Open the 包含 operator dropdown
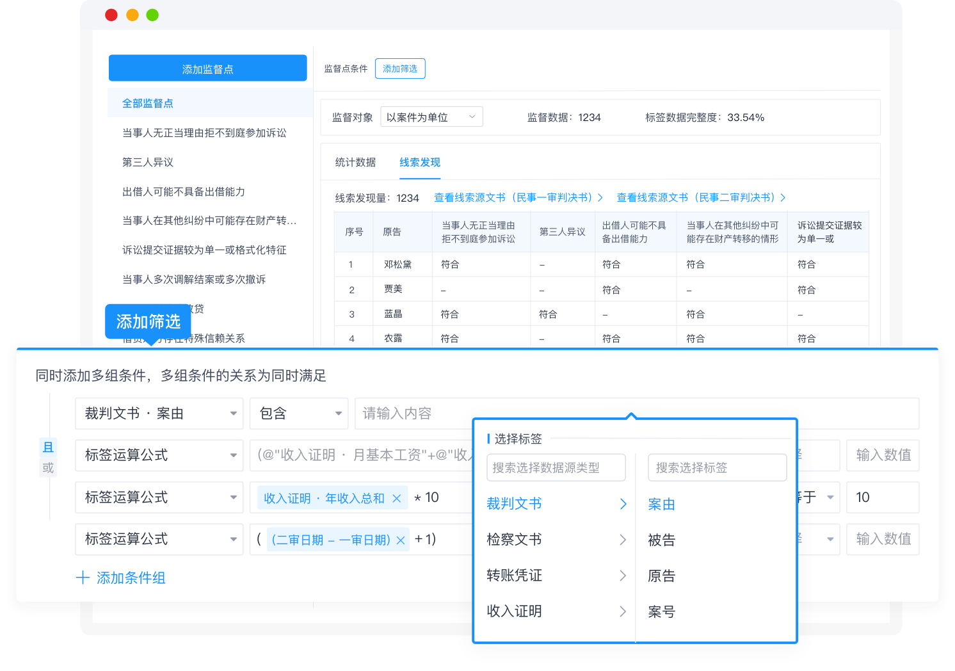This screenshot has width=955, height=671. [x=299, y=414]
